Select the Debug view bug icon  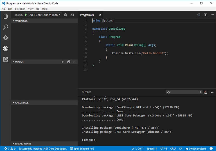tap(6, 49)
